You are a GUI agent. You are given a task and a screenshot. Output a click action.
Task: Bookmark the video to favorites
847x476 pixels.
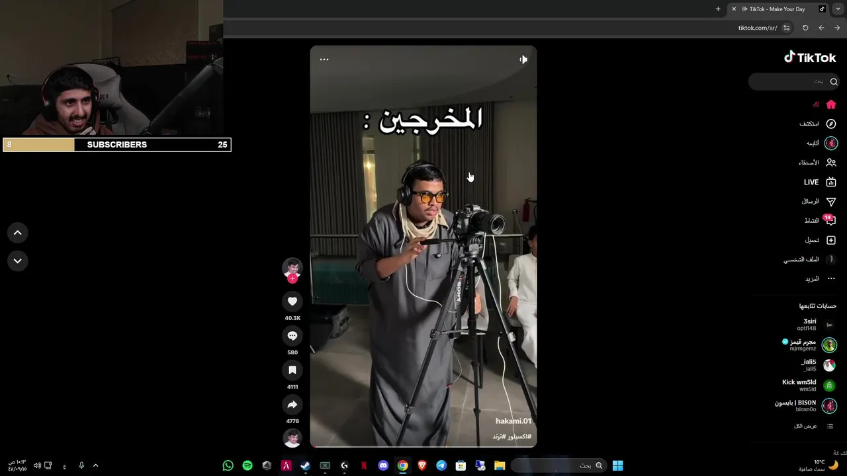coord(292,370)
